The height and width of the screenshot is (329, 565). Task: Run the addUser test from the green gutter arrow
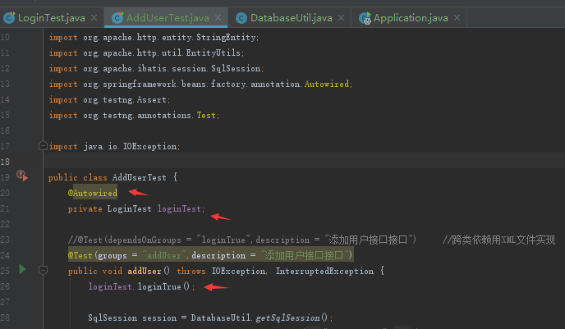pos(22,269)
